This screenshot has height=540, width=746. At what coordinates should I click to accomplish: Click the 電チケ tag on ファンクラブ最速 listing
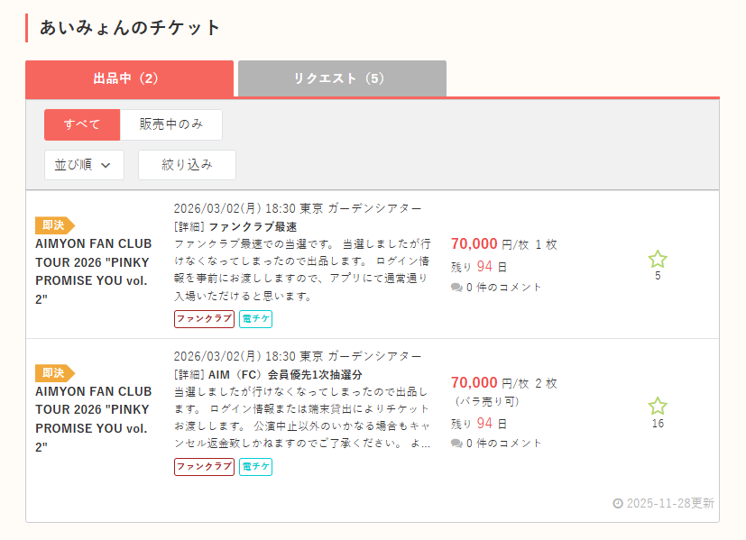coord(255,319)
